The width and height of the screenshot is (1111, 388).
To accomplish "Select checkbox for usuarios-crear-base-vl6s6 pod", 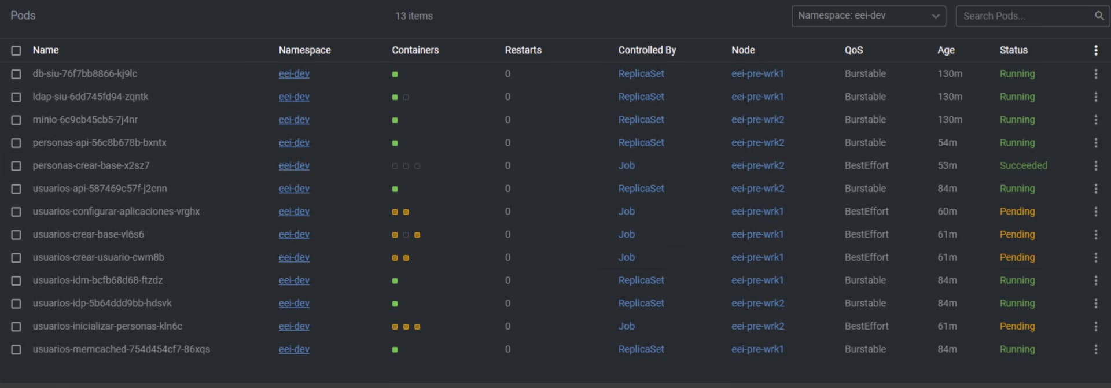I will coord(16,235).
